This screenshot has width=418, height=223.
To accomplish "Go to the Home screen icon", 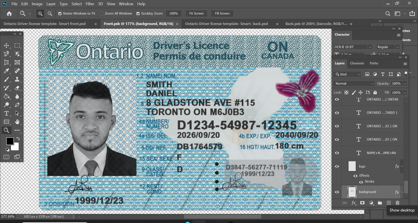I will pyautogui.click(x=9, y=14).
